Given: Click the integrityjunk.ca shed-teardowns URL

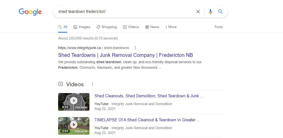Looking at the screenshot, I should pyautogui.click(x=93, y=48).
